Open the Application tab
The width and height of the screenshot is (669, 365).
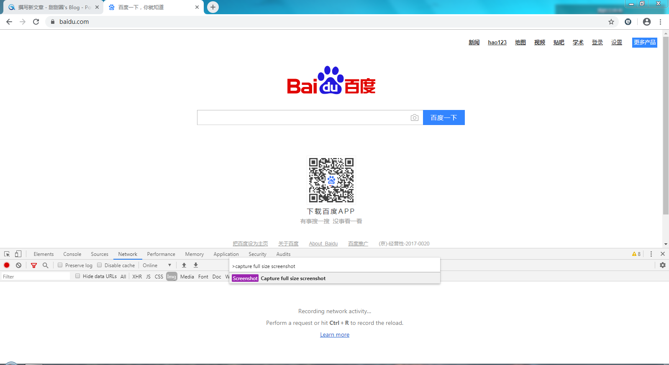point(226,254)
